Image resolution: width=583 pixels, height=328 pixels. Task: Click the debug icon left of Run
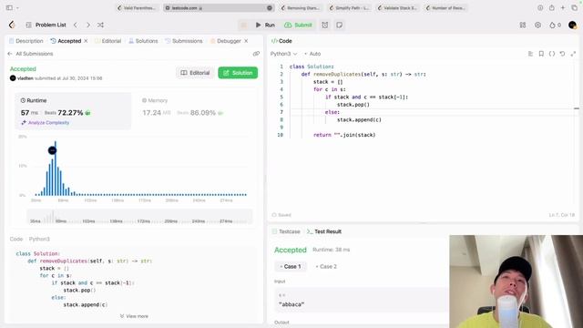(x=244, y=25)
